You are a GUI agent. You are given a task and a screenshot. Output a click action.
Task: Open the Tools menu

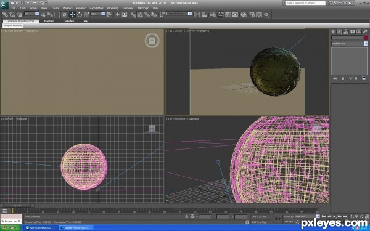click(23, 8)
